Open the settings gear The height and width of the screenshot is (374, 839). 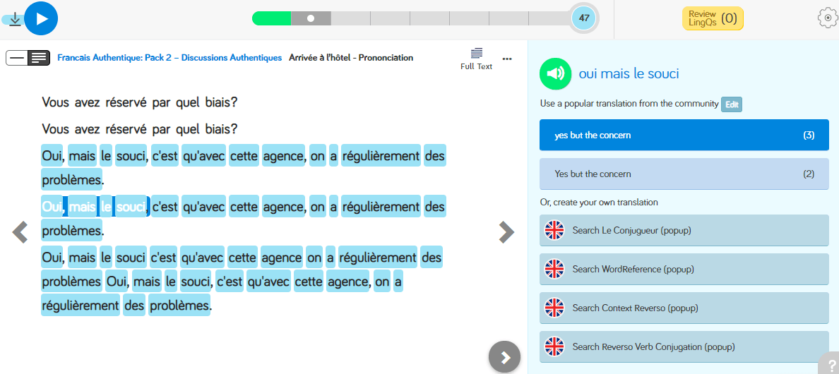click(x=827, y=18)
